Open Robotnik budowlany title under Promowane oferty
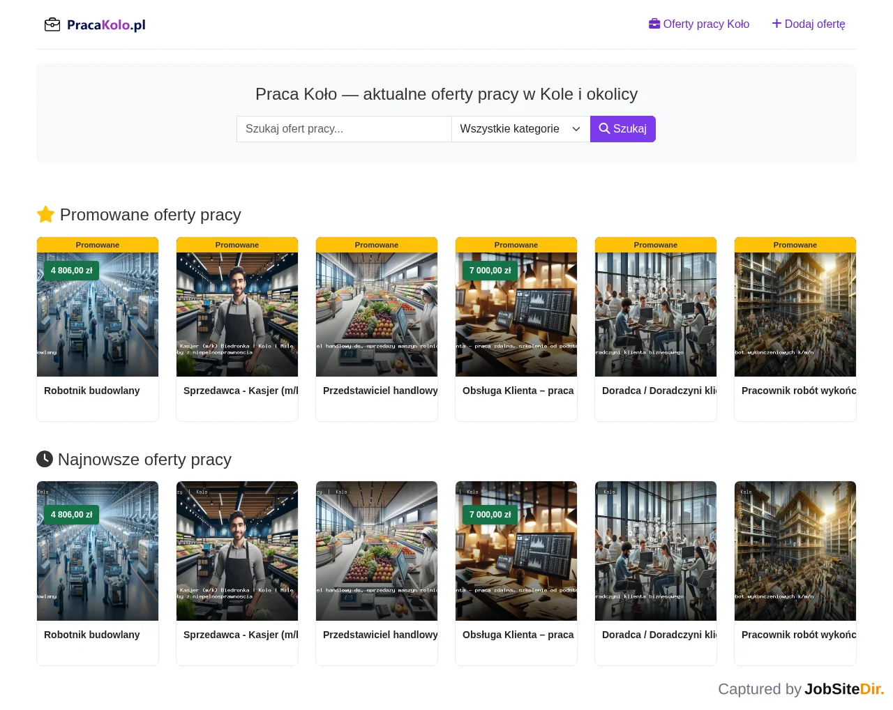893x710 pixels. click(x=92, y=391)
